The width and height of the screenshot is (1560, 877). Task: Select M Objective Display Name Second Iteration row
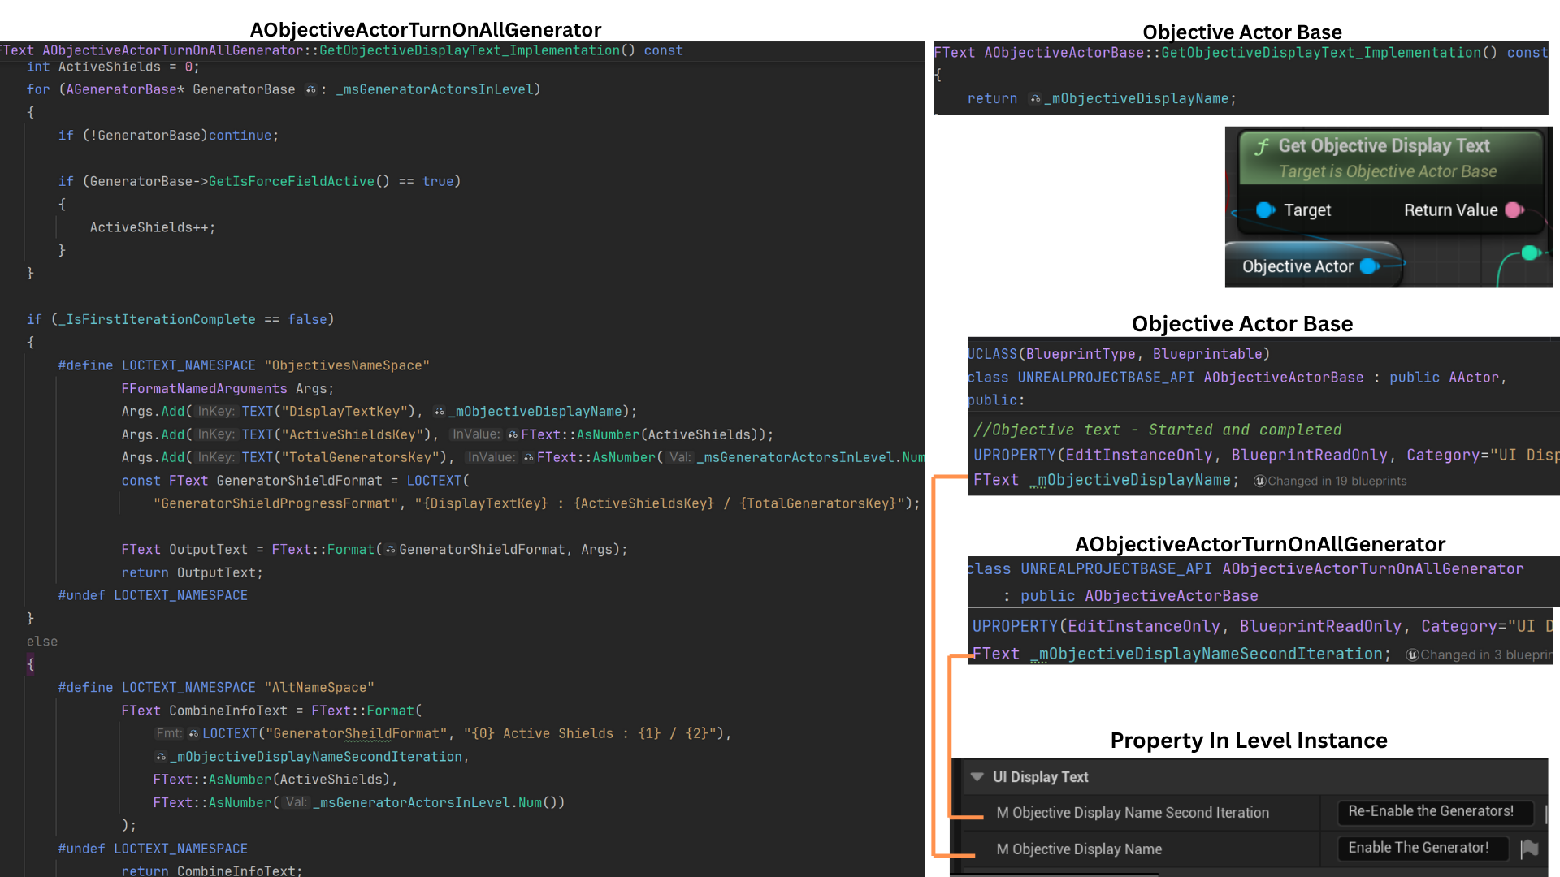1132,813
